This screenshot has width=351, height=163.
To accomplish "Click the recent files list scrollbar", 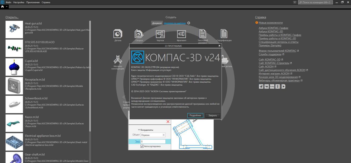I will (x=90, y=76).
